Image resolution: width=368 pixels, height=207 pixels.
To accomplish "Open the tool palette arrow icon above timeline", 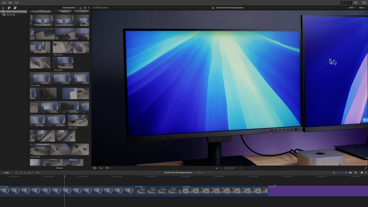I will click(38, 172).
